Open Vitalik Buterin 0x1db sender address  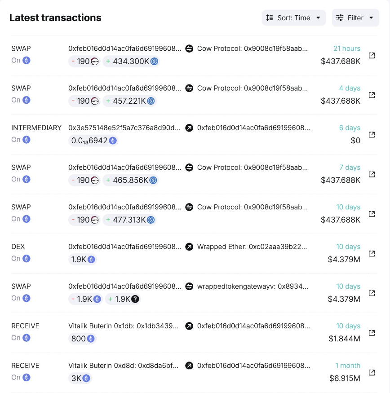tap(124, 326)
